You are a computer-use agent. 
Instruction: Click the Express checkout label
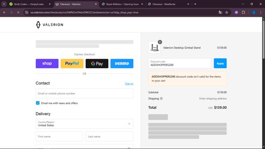point(84,54)
